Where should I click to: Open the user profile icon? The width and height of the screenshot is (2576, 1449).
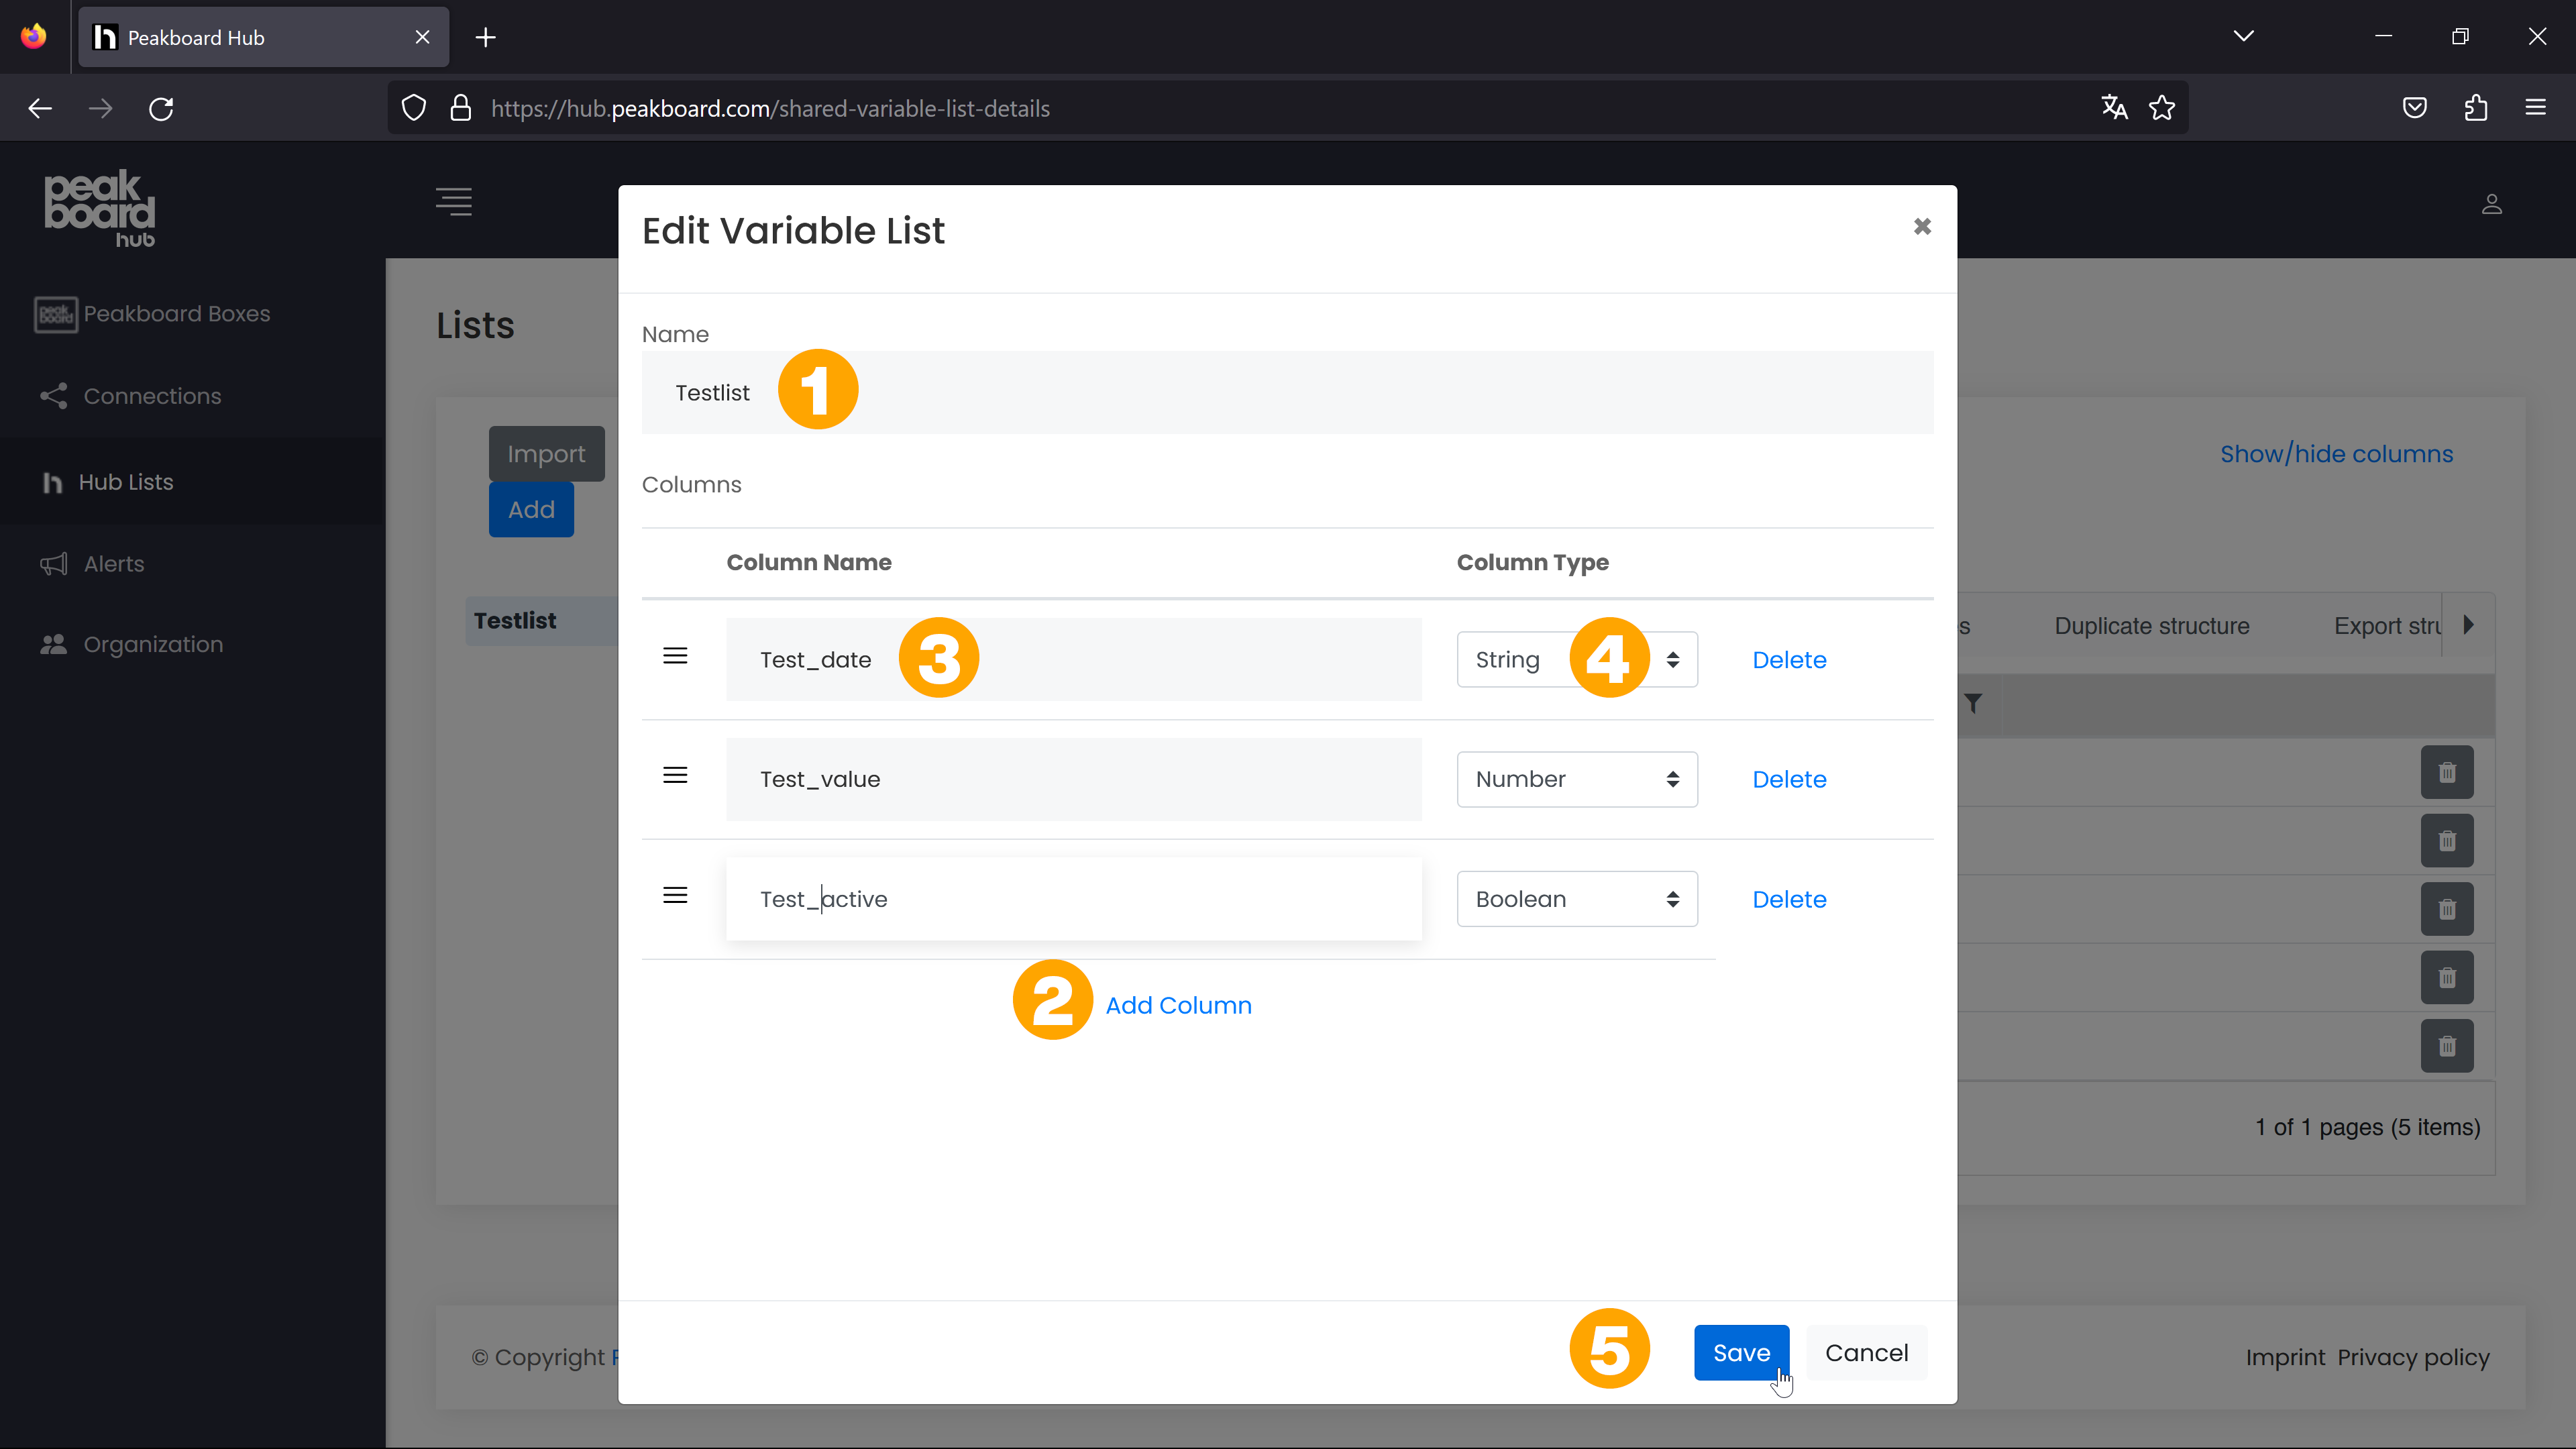(2491, 204)
